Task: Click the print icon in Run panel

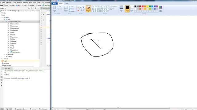Action: coord(2,83)
